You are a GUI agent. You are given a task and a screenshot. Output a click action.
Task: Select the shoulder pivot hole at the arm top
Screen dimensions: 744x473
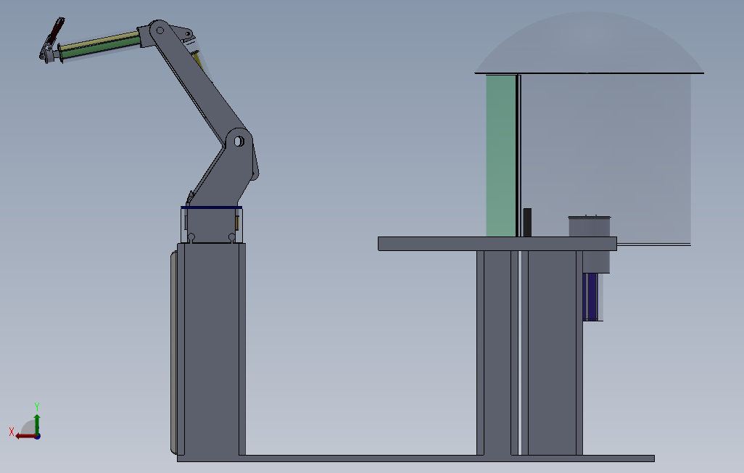pyautogui.click(x=160, y=30)
